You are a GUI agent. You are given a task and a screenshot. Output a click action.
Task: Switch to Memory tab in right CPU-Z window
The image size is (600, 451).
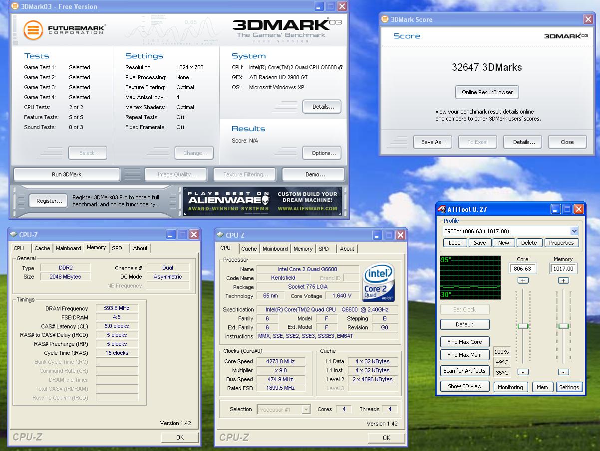[303, 249]
